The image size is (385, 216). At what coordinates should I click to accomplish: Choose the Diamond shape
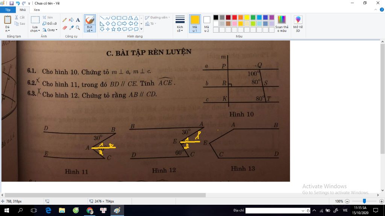[108, 24]
